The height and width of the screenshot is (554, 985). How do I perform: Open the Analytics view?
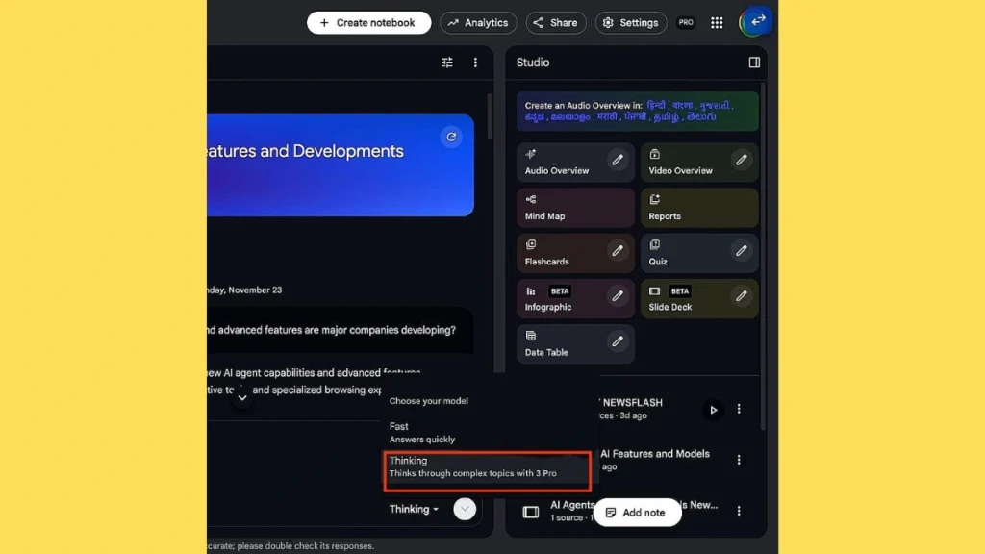(x=478, y=23)
